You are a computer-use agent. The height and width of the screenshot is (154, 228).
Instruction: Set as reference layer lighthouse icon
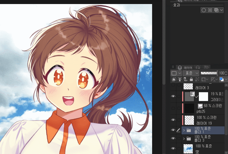[x=180, y=79]
